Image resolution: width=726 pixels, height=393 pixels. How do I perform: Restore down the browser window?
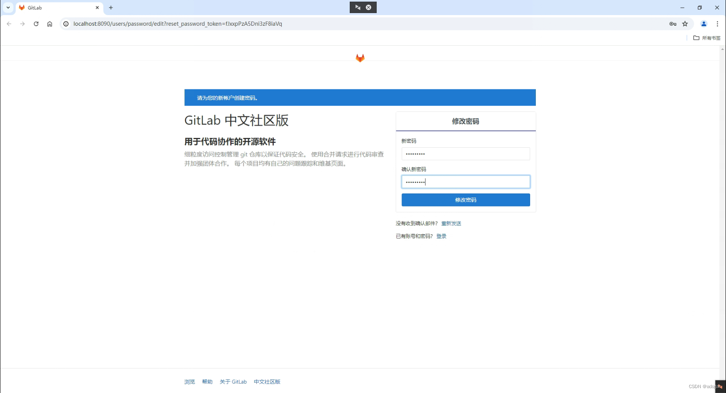699,7
